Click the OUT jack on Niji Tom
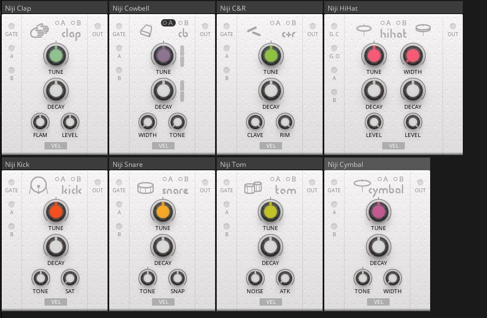 (312, 182)
